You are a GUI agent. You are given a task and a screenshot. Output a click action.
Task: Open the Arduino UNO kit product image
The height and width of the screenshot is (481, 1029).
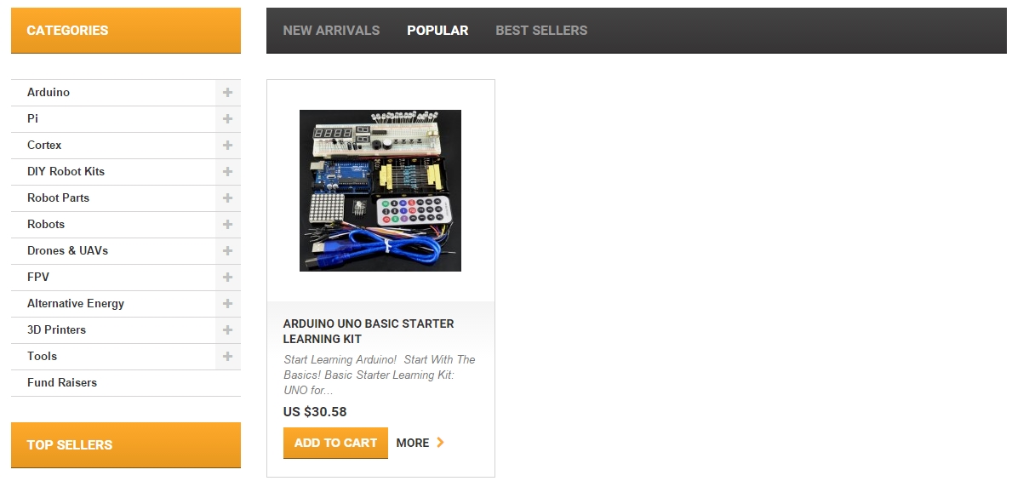(380, 191)
